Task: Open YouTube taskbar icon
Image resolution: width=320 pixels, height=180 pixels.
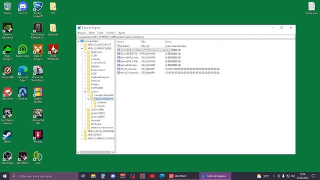Action: click(152, 176)
